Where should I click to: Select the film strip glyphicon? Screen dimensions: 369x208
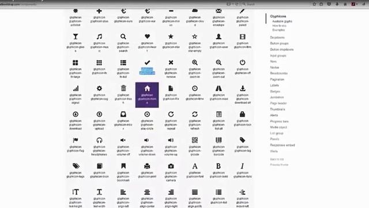pos(242,36)
